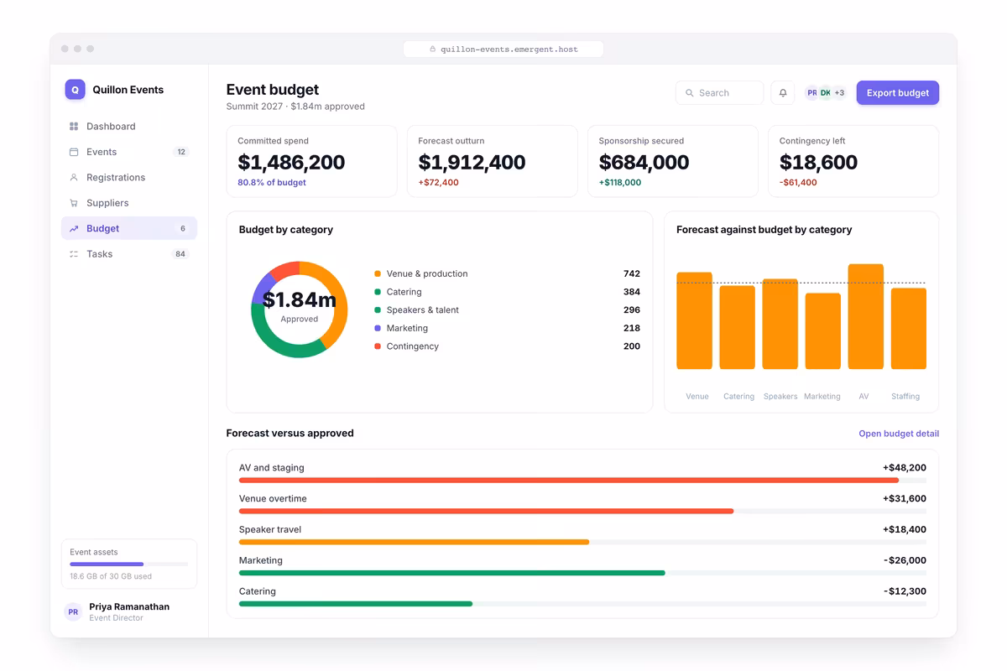
Task: Click the Export budget button
Action: tap(898, 93)
